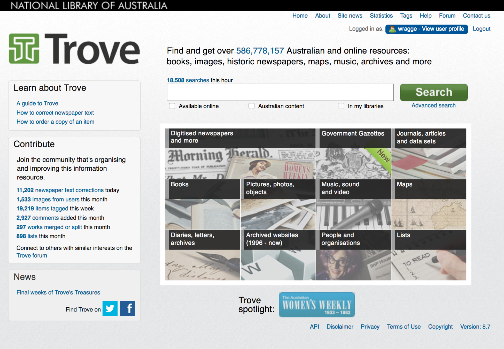Tick the Australian content checkbox

(251, 106)
